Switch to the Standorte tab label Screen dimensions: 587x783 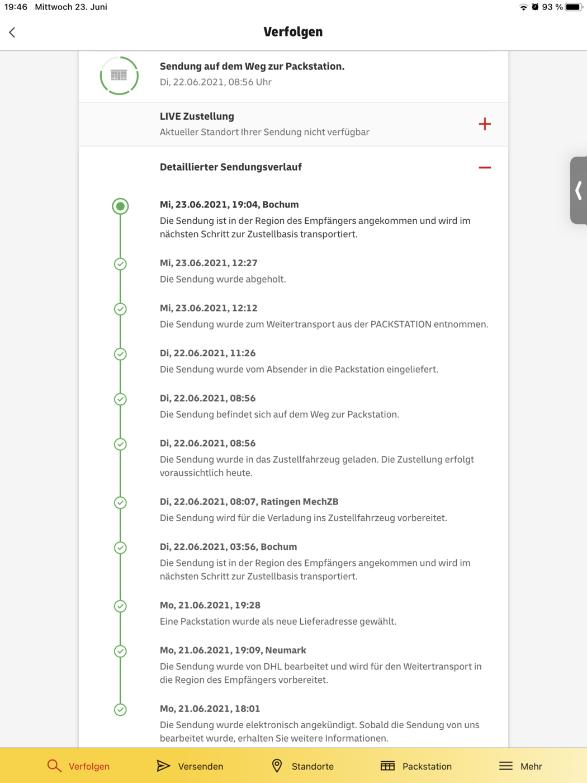pyautogui.click(x=313, y=766)
